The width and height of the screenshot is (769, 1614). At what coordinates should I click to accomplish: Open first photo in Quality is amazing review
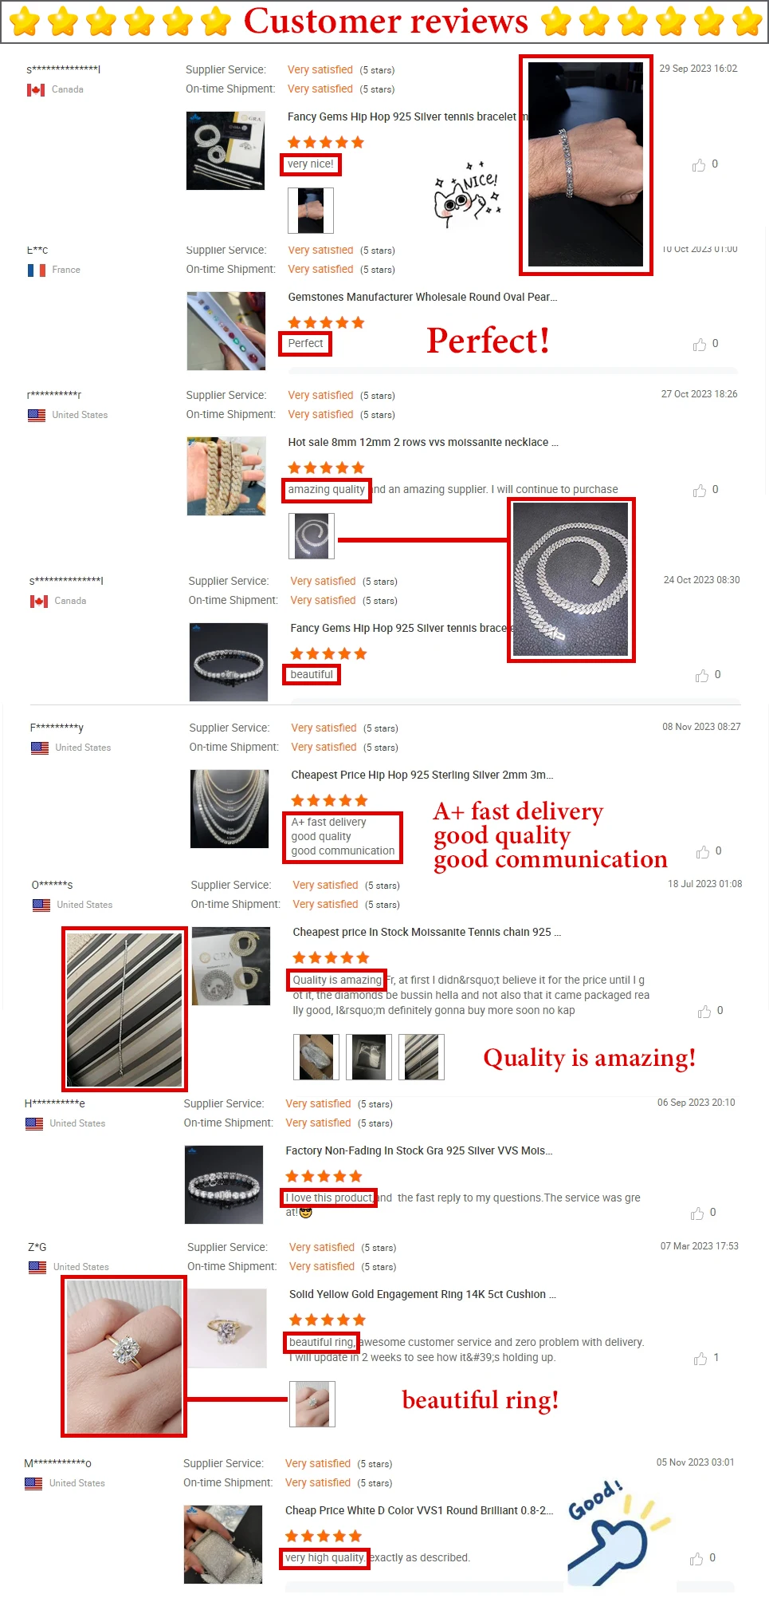tap(316, 1057)
